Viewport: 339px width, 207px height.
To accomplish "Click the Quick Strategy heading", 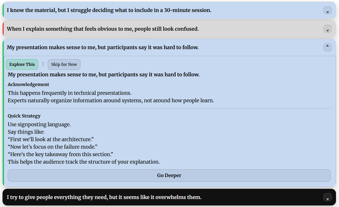I will click(x=24, y=116).
